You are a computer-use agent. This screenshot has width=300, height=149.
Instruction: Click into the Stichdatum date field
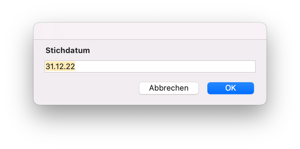[150, 66]
